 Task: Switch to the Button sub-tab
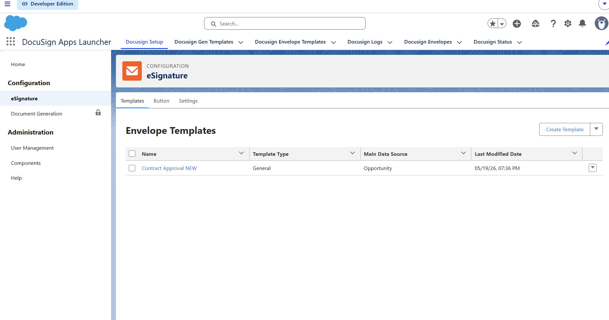coord(161,101)
